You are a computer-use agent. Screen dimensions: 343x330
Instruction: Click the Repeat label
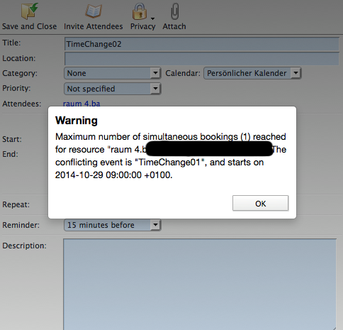pos(16,204)
